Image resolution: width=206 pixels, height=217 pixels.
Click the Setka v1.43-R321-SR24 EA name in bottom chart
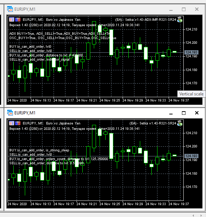pos(158,123)
